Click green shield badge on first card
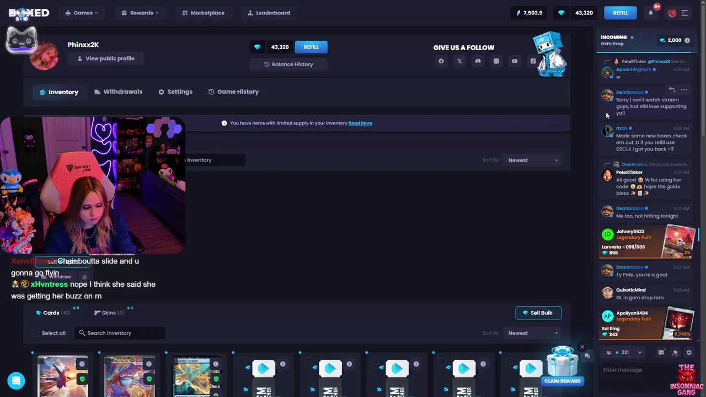706x397 pixels. 82,379
